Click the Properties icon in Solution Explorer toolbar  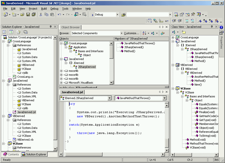tap(26, 32)
